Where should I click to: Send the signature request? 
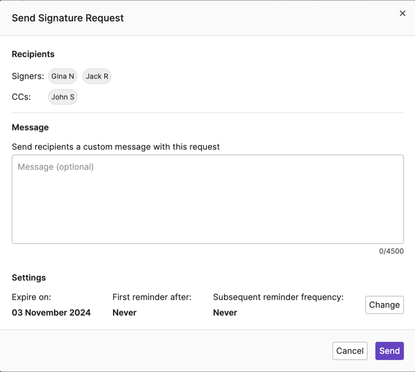pyautogui.click(x=389, y=350)
